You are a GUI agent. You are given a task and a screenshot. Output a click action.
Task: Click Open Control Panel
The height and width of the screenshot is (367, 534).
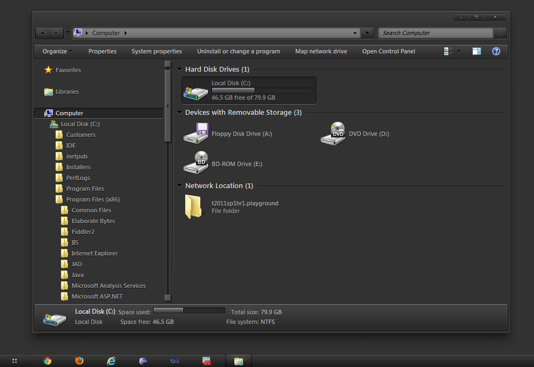click(x=388, y=51)
